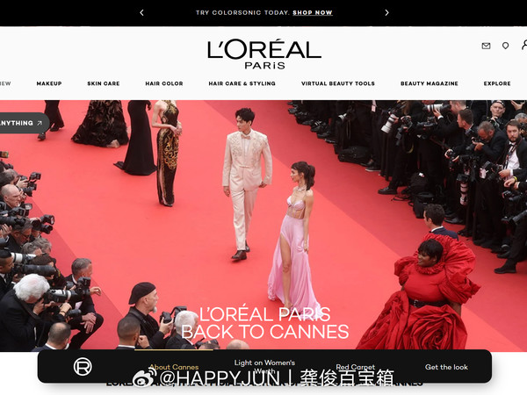Switch to the About Cannes tab
This screenshot has width=527, height=395.
pyautogui.click(x=174, y=367)
